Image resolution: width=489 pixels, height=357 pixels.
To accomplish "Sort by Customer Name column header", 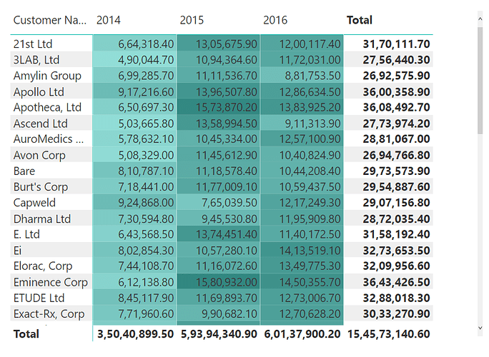I will tap(50, 20).
